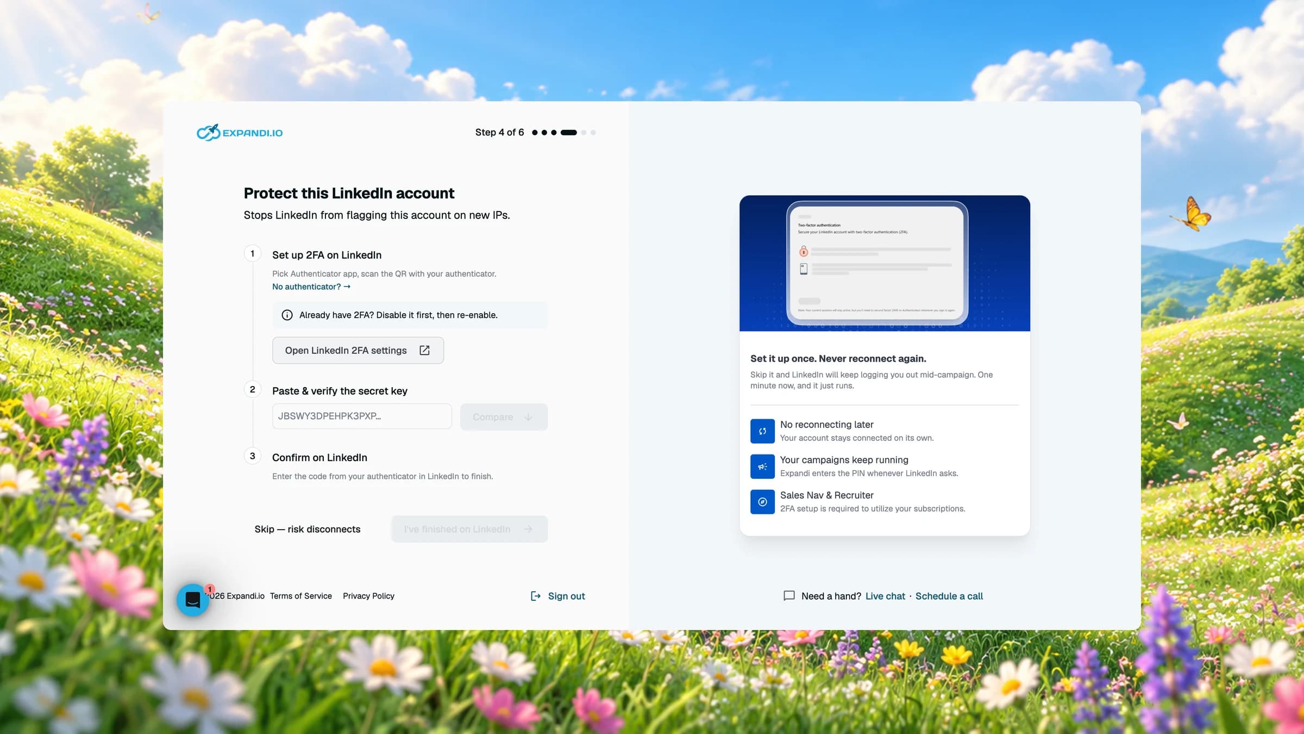Click Set it up once. Never reconnect again.
1304x734 pixels.
[x=838, y=358]
